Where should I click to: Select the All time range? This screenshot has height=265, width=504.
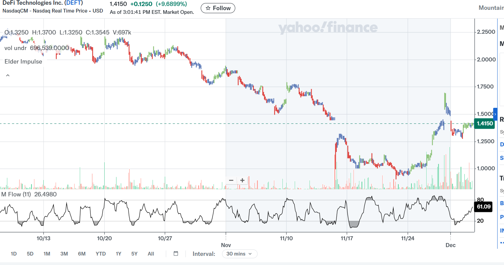click(151, 254)
